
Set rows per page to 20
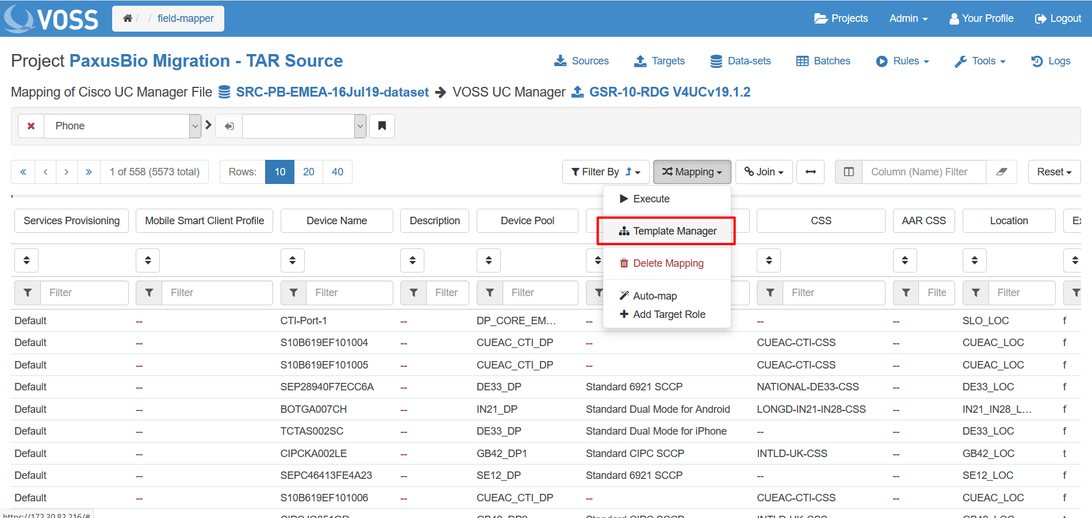click(308, 172)
